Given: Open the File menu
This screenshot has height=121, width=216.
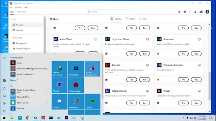Looking at the screenshot, I should coord(11,7).
